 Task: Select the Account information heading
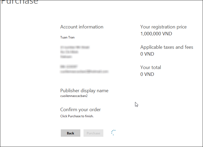coord(82,27)
